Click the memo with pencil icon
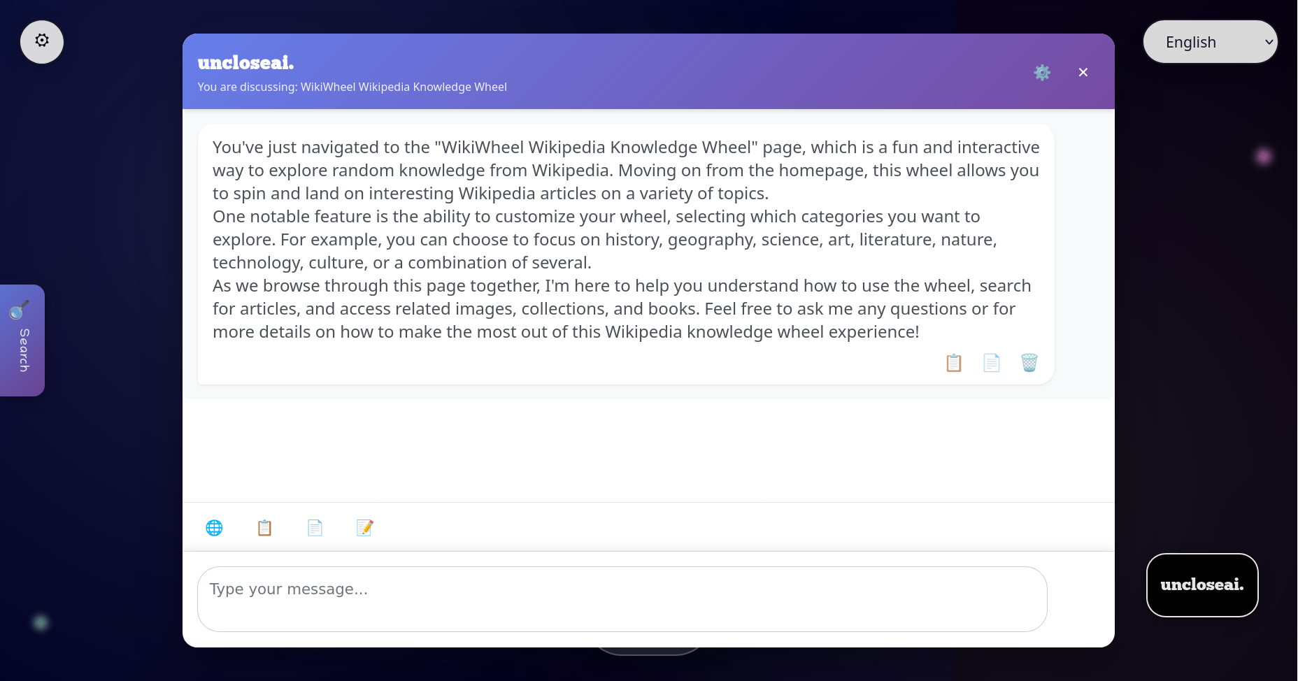This screenshot has width=1298, height=681. click(x=365, y=528)
